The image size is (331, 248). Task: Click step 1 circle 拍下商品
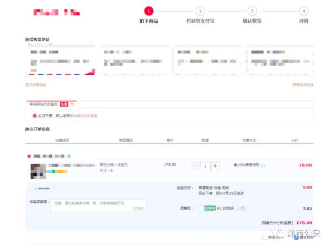[x=148, y=10]
